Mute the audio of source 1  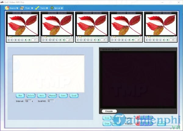coord(22,40)
